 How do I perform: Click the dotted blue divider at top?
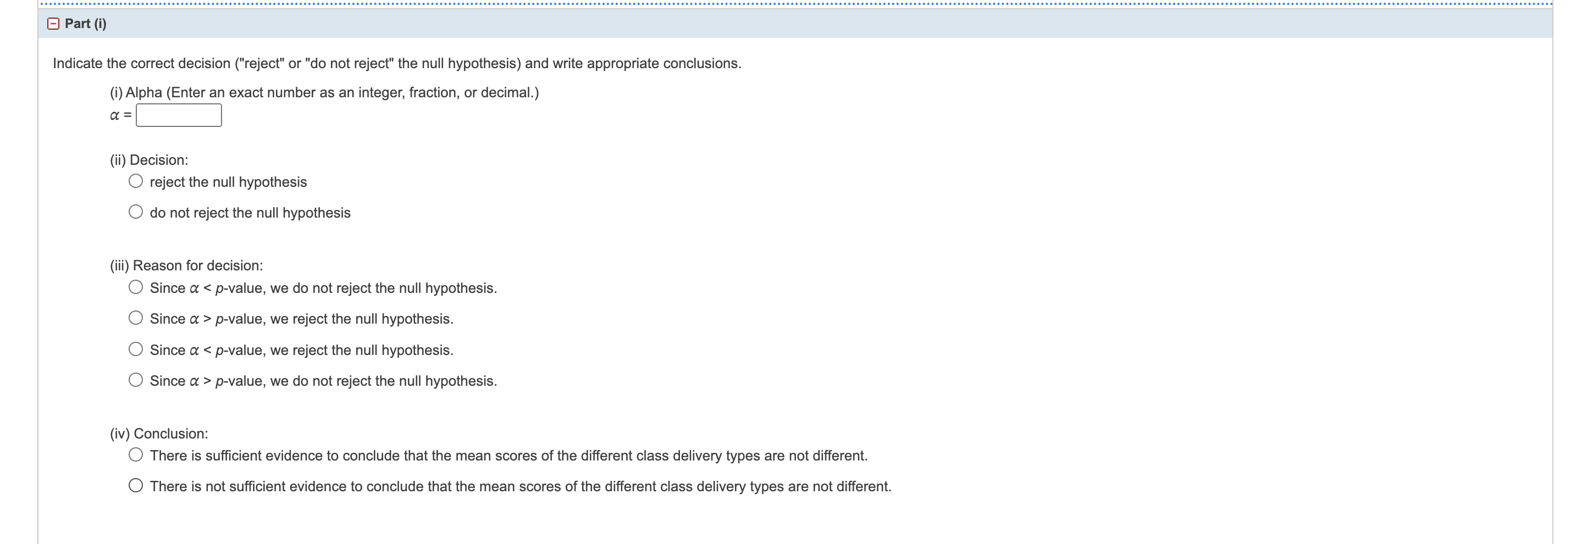click(785, 5)
